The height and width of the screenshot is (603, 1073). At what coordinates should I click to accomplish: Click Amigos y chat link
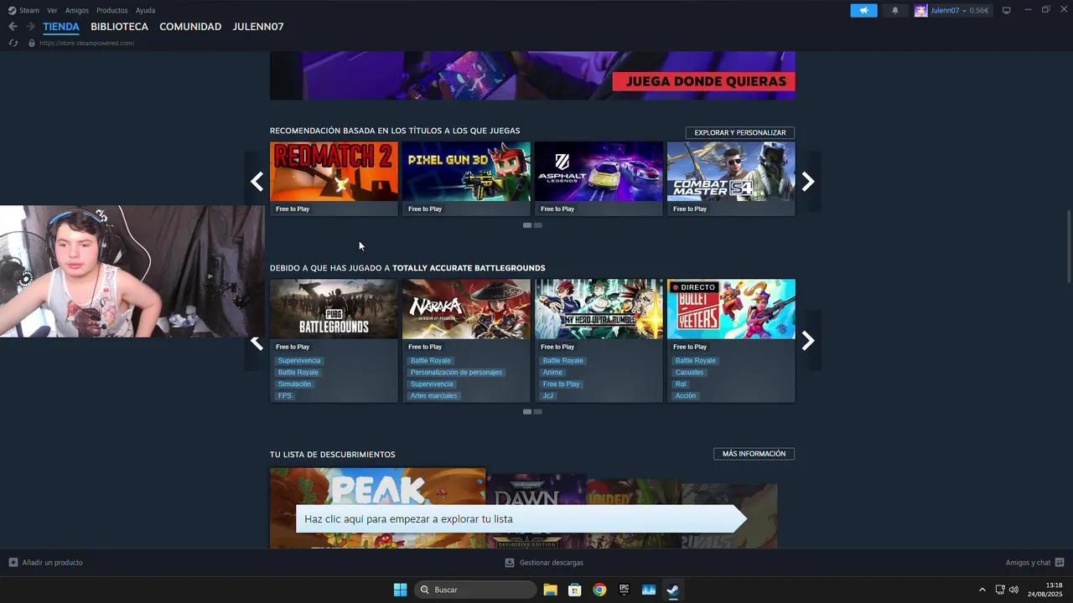click(1028, 563)
